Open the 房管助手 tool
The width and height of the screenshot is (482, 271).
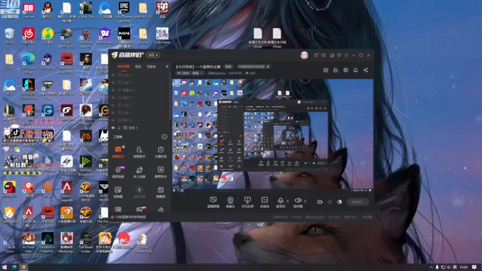pos(139,152)
